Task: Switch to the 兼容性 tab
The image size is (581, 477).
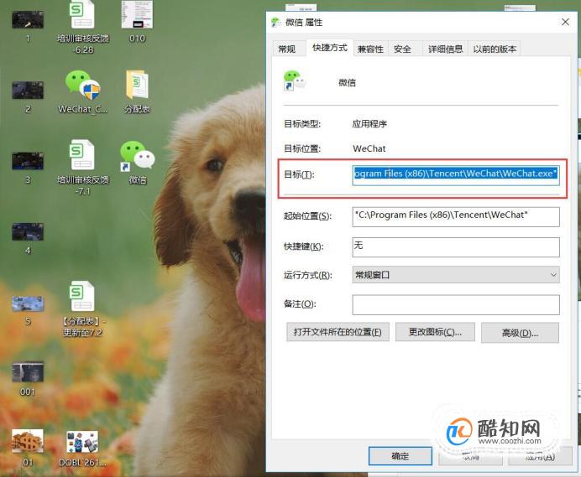Action: point(370,49)
